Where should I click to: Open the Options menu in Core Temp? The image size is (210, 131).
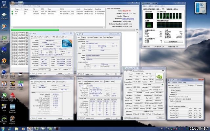pyautogui.click(x=174, y=83)
